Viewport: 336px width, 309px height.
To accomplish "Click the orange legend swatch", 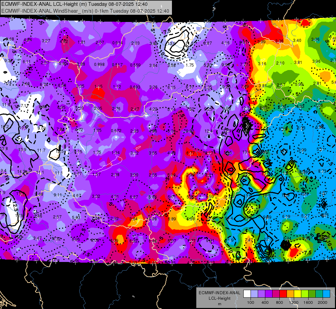I will [290, 294].
